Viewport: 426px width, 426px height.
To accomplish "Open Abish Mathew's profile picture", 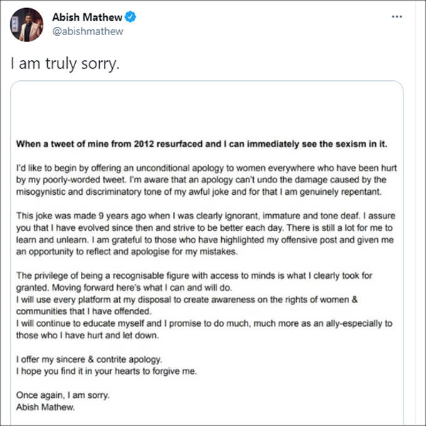I will pyautogui.click(x=26, y=24).
